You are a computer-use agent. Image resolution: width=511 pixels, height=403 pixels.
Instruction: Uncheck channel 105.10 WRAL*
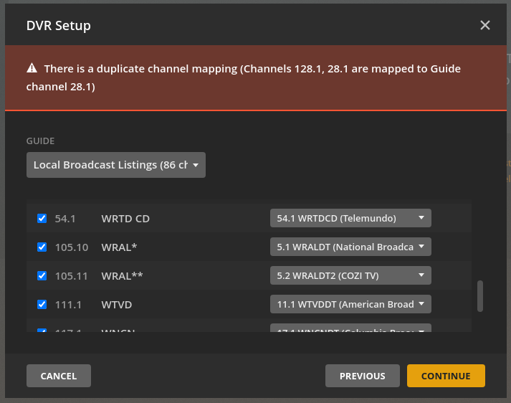coord(42,247)
